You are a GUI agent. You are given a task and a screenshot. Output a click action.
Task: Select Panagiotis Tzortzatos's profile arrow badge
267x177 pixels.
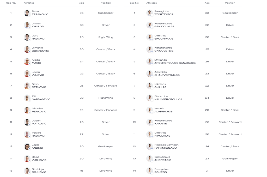point(152,15)
